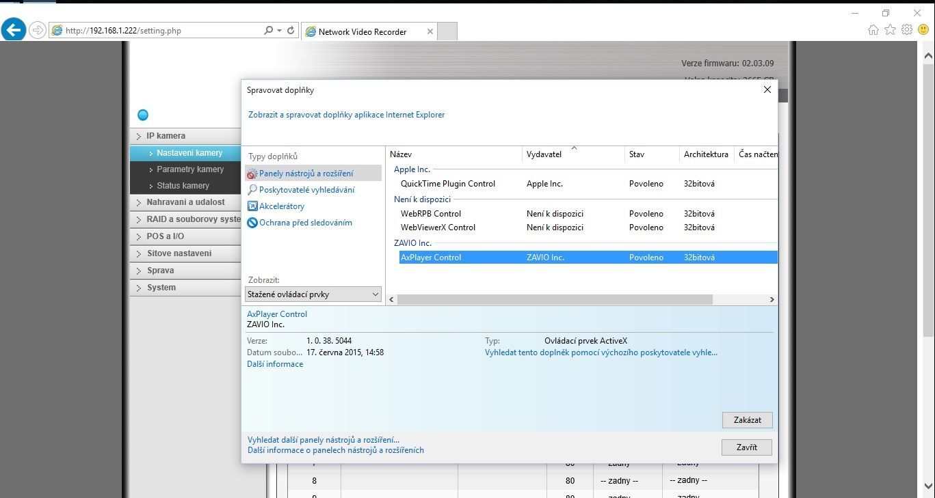Screen dimensions: 935x498
Task: Switch to the Network Video Recorder tab
Action: pyautogui.click(x=362, y=31)
